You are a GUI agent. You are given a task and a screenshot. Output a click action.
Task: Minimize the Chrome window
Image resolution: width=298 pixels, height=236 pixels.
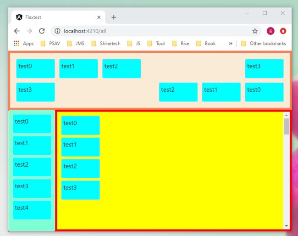click(247, 13)
